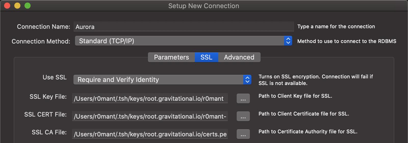Click the Connection Name field containing Aurora

click(x=184, y=27)
